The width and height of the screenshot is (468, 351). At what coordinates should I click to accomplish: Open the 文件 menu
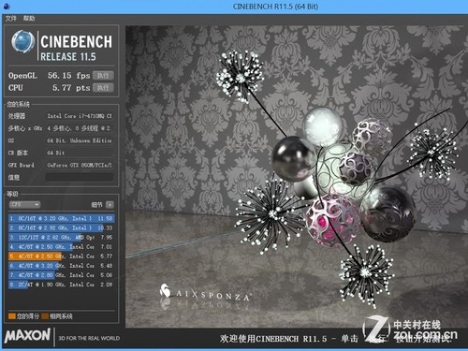(x=11, y=19)
